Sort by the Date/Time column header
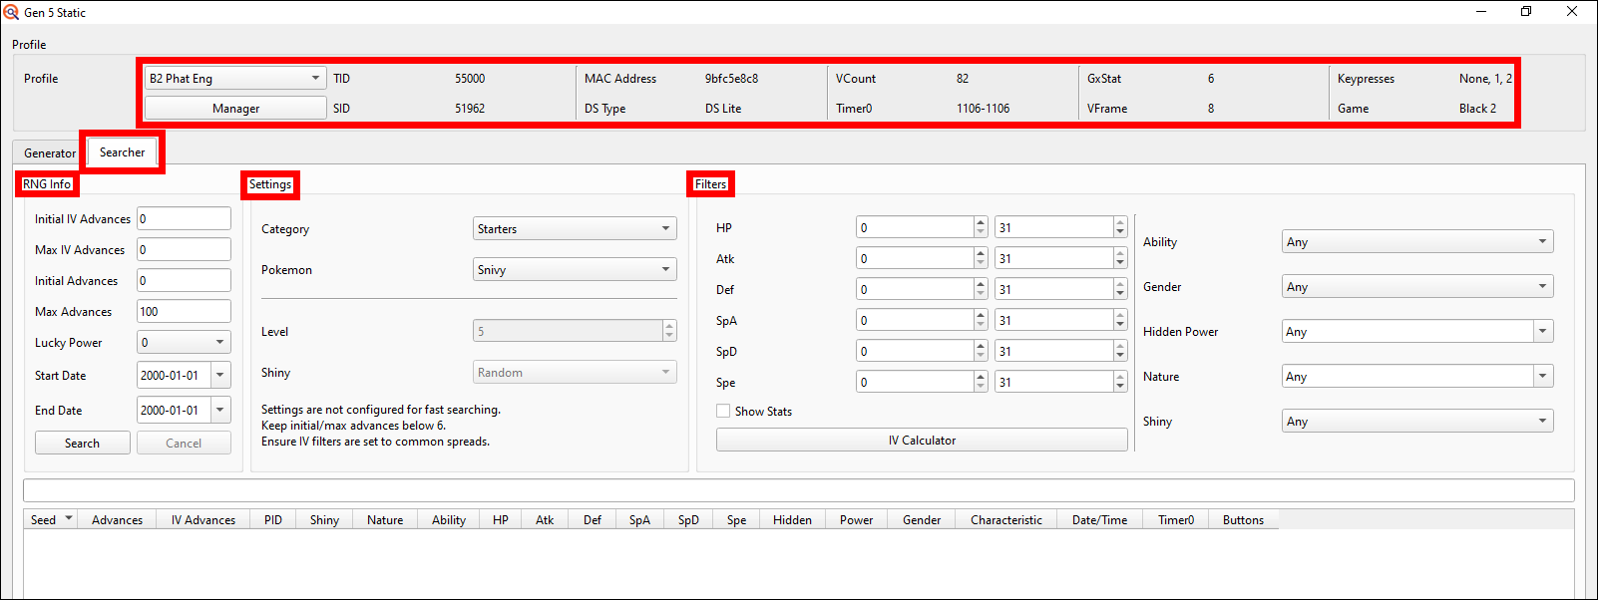 1100,519
